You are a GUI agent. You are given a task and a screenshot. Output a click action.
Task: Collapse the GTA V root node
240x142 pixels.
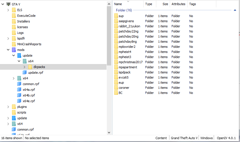tap(3, 4)
